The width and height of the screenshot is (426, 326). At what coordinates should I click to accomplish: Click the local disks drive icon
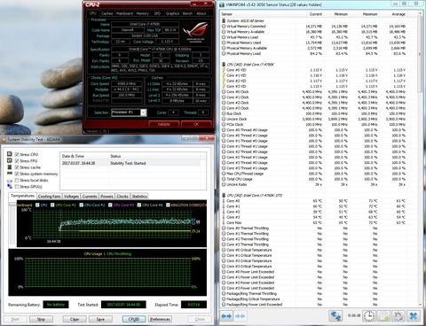tap(10, 180)
